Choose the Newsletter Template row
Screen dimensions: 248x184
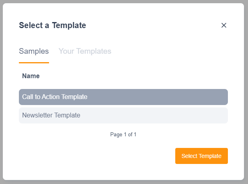[123, 115]
